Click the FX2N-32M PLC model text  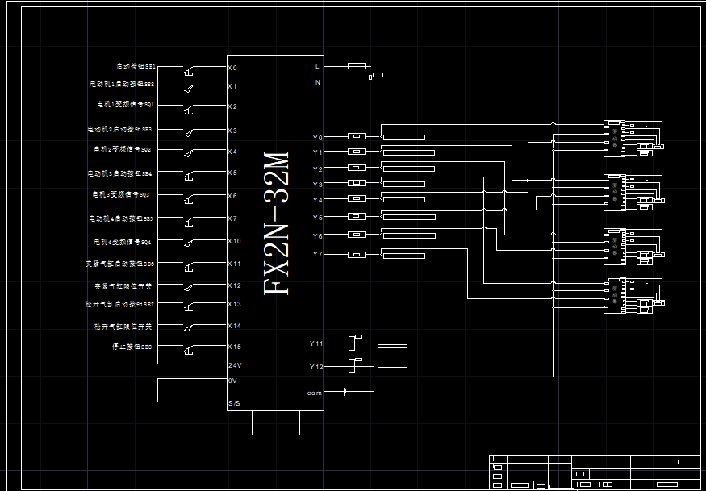coord(276,223)
